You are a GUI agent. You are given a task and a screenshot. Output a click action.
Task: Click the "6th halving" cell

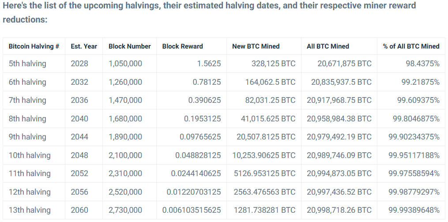(27, 82)
